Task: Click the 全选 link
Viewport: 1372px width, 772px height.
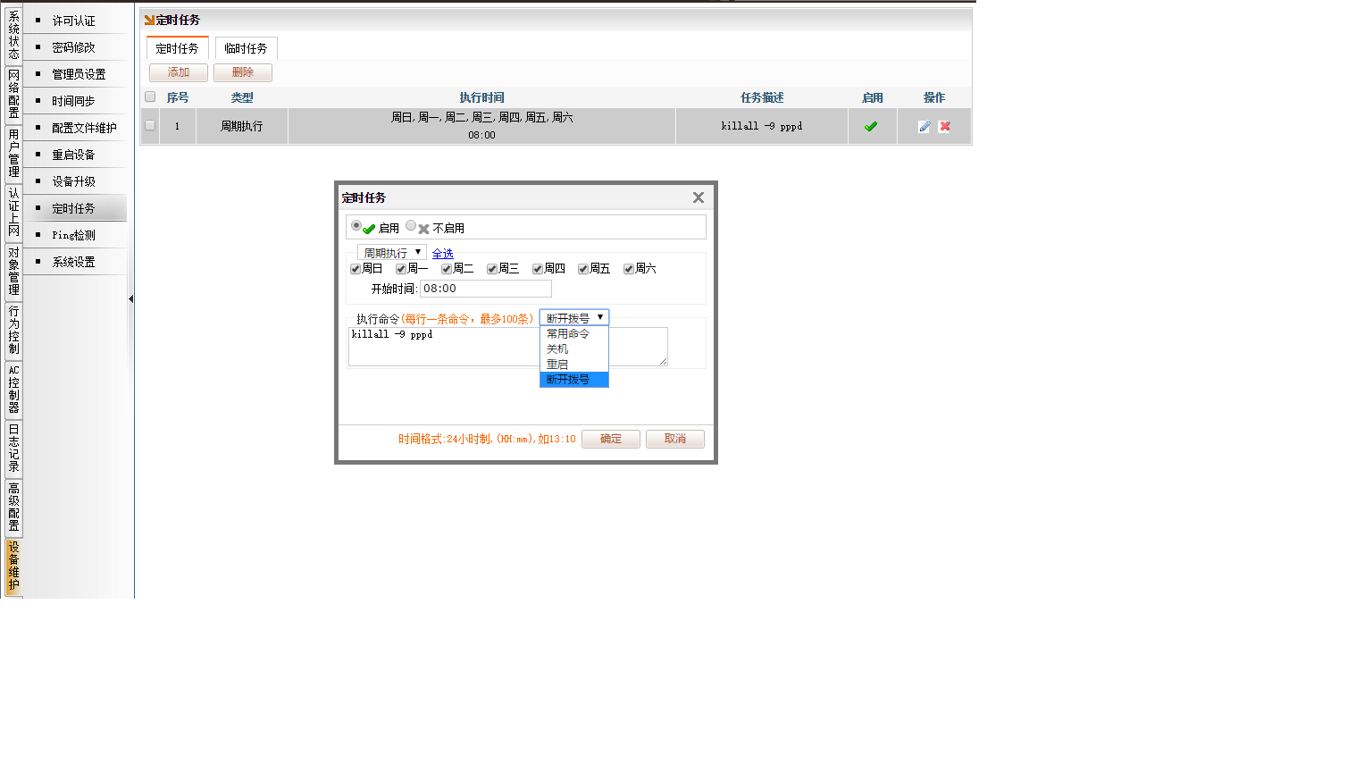Action: click(442, 254)
